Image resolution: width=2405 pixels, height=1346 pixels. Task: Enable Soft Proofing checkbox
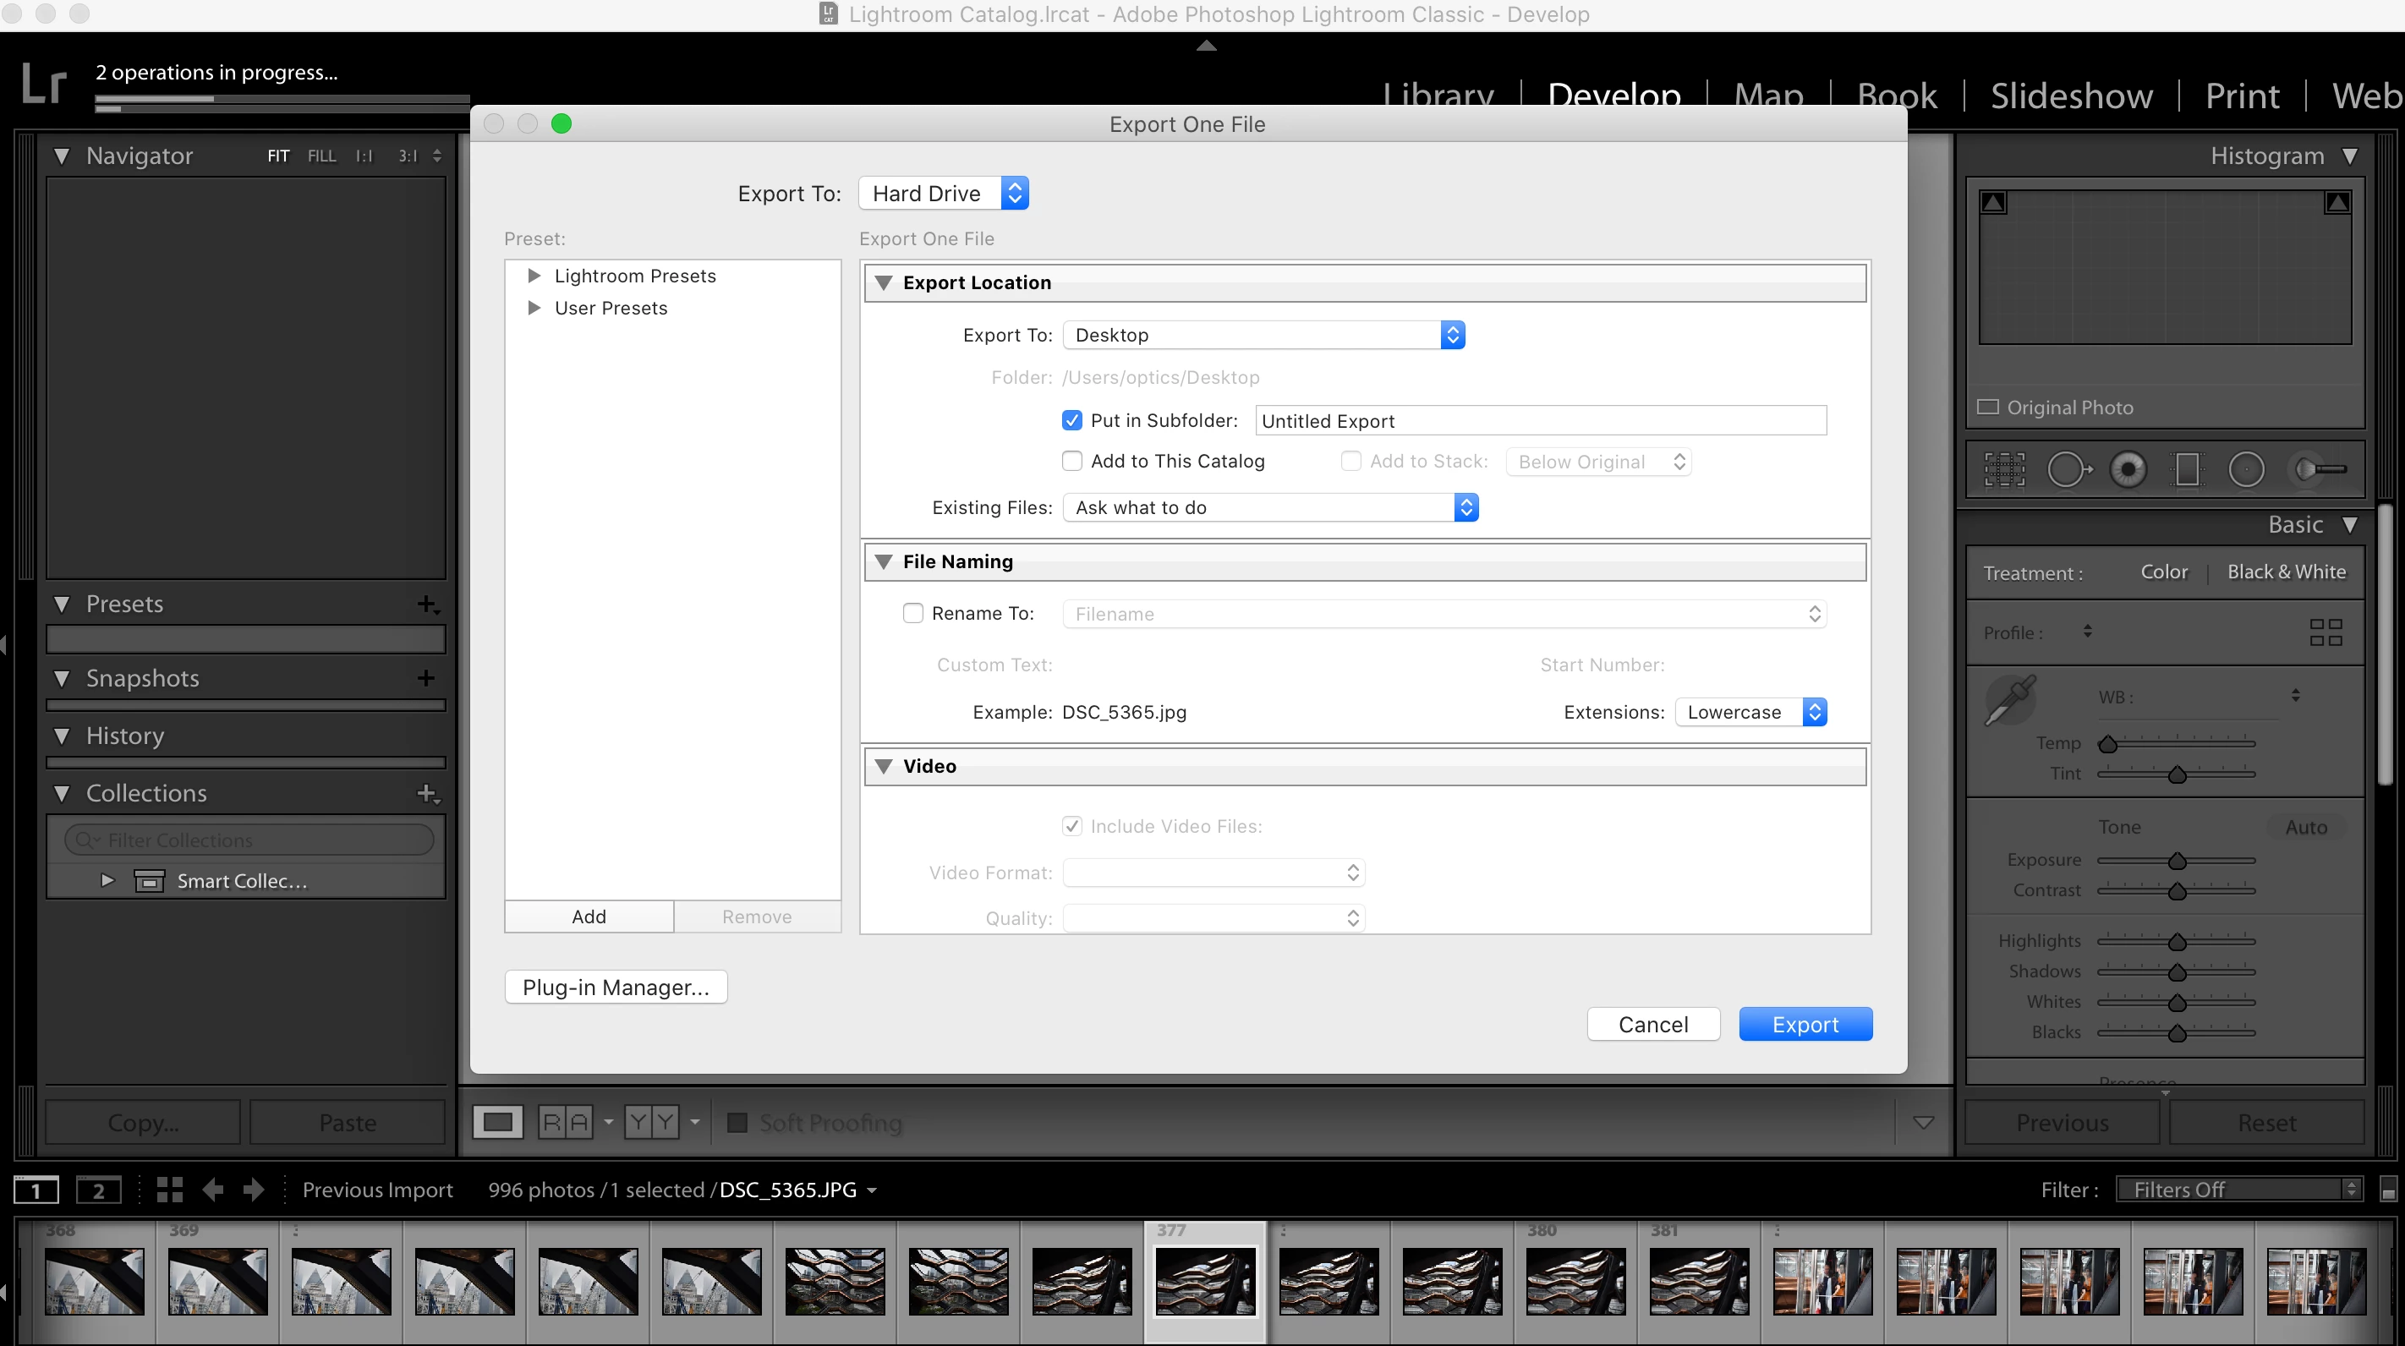click(737, 1122)
